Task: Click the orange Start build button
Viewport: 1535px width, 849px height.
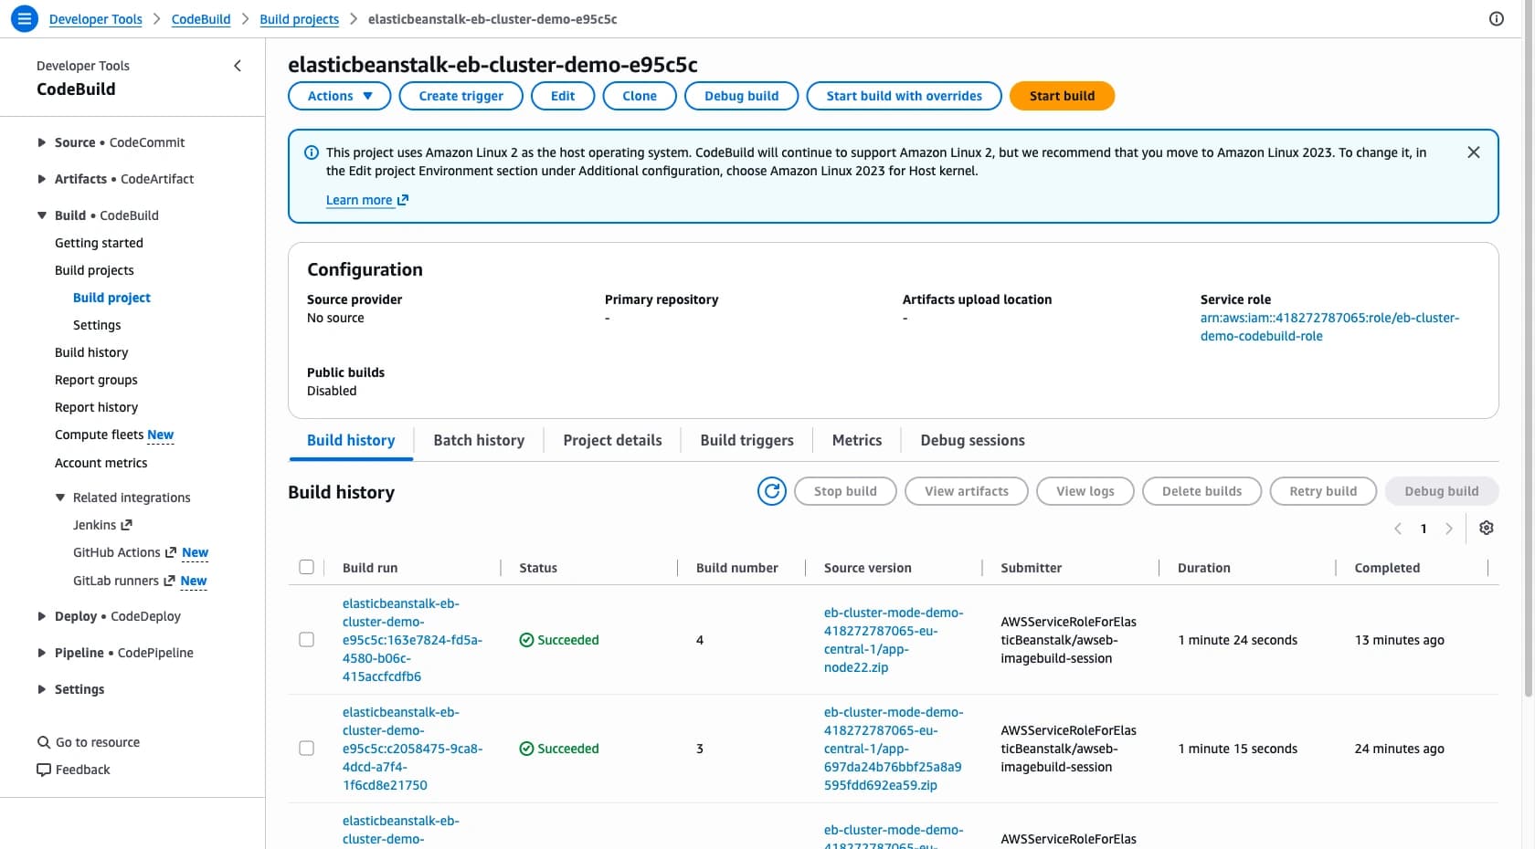Action: tap(1062, 96)
